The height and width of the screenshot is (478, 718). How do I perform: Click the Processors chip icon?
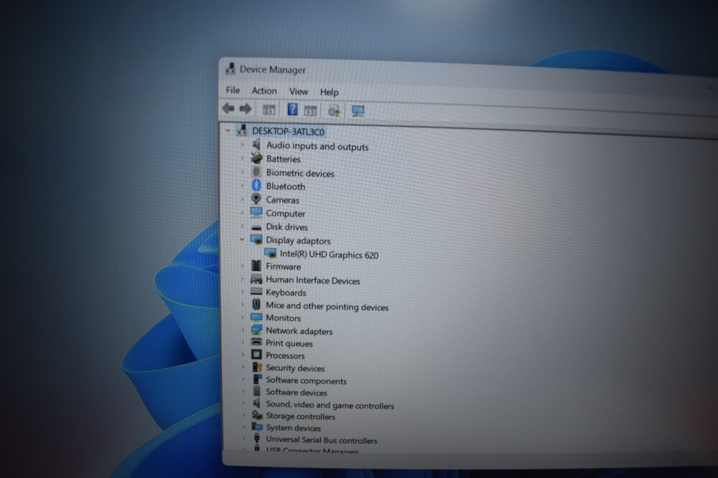[x=256, y=355]
